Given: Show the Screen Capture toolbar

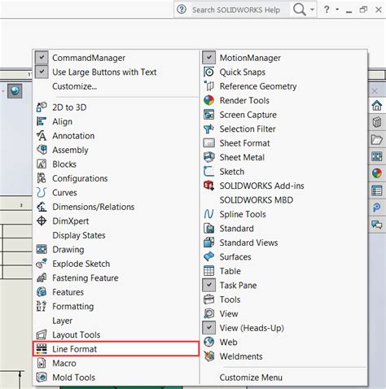Looking at the screenshot, I should (284, 115).
